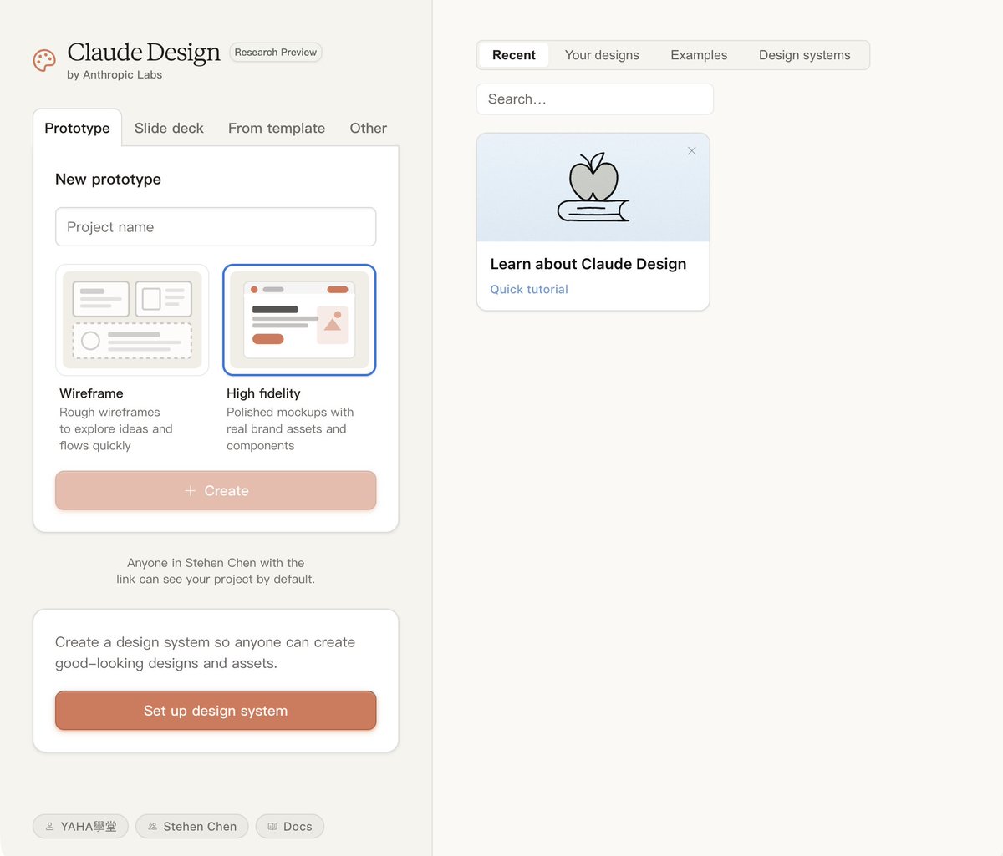Show the Recent designs tab

tap(514, 55)
